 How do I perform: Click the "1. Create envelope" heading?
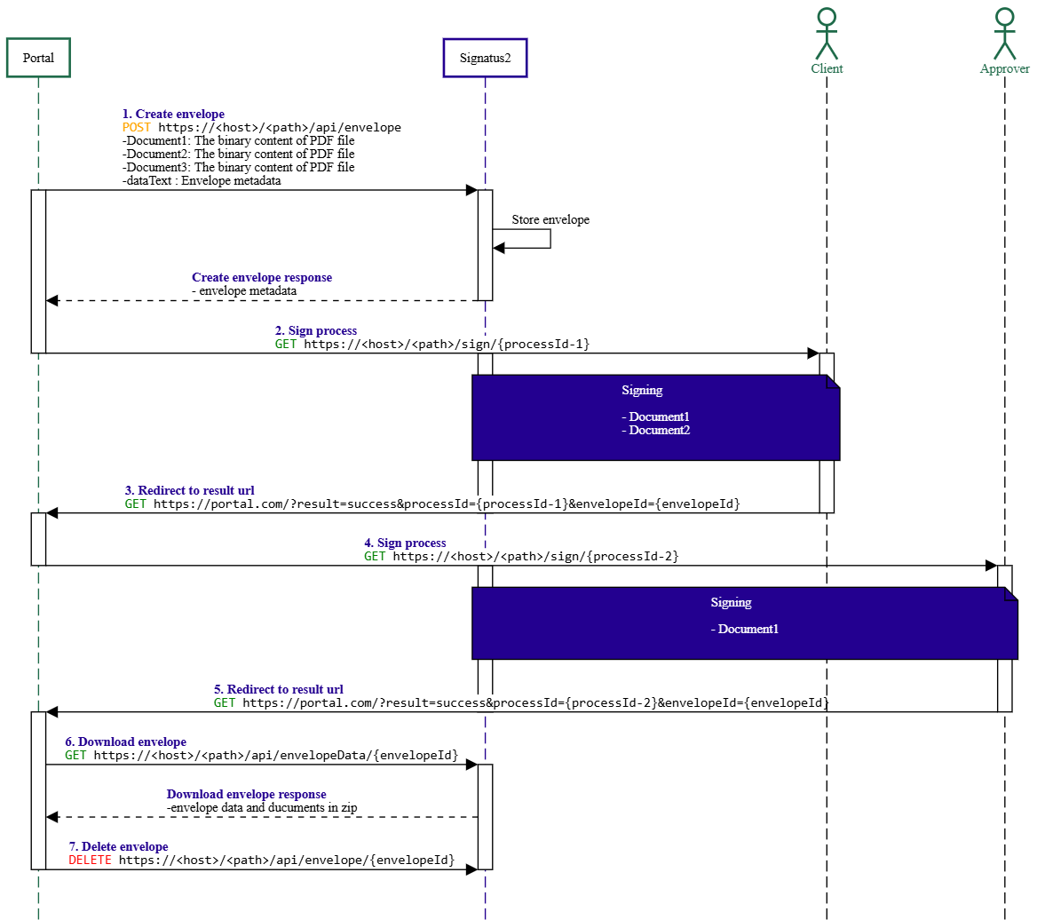tap(173, 115)
